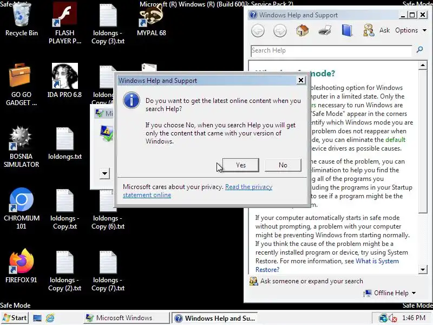The height and width of the screenshot is (325, 433).
Task: Click the help pane scroll down arrow
Action: 423,269
